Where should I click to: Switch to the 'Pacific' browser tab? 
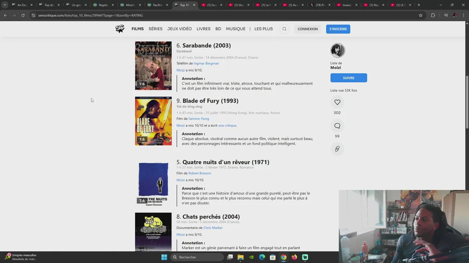coord(158,5)
